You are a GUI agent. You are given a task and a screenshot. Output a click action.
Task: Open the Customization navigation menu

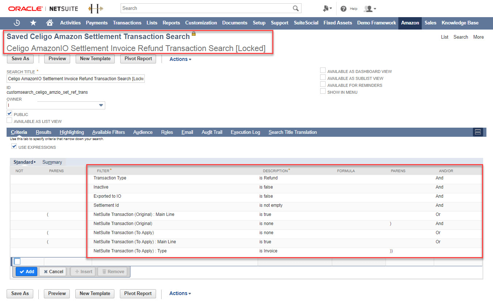(x=201, y=23)
